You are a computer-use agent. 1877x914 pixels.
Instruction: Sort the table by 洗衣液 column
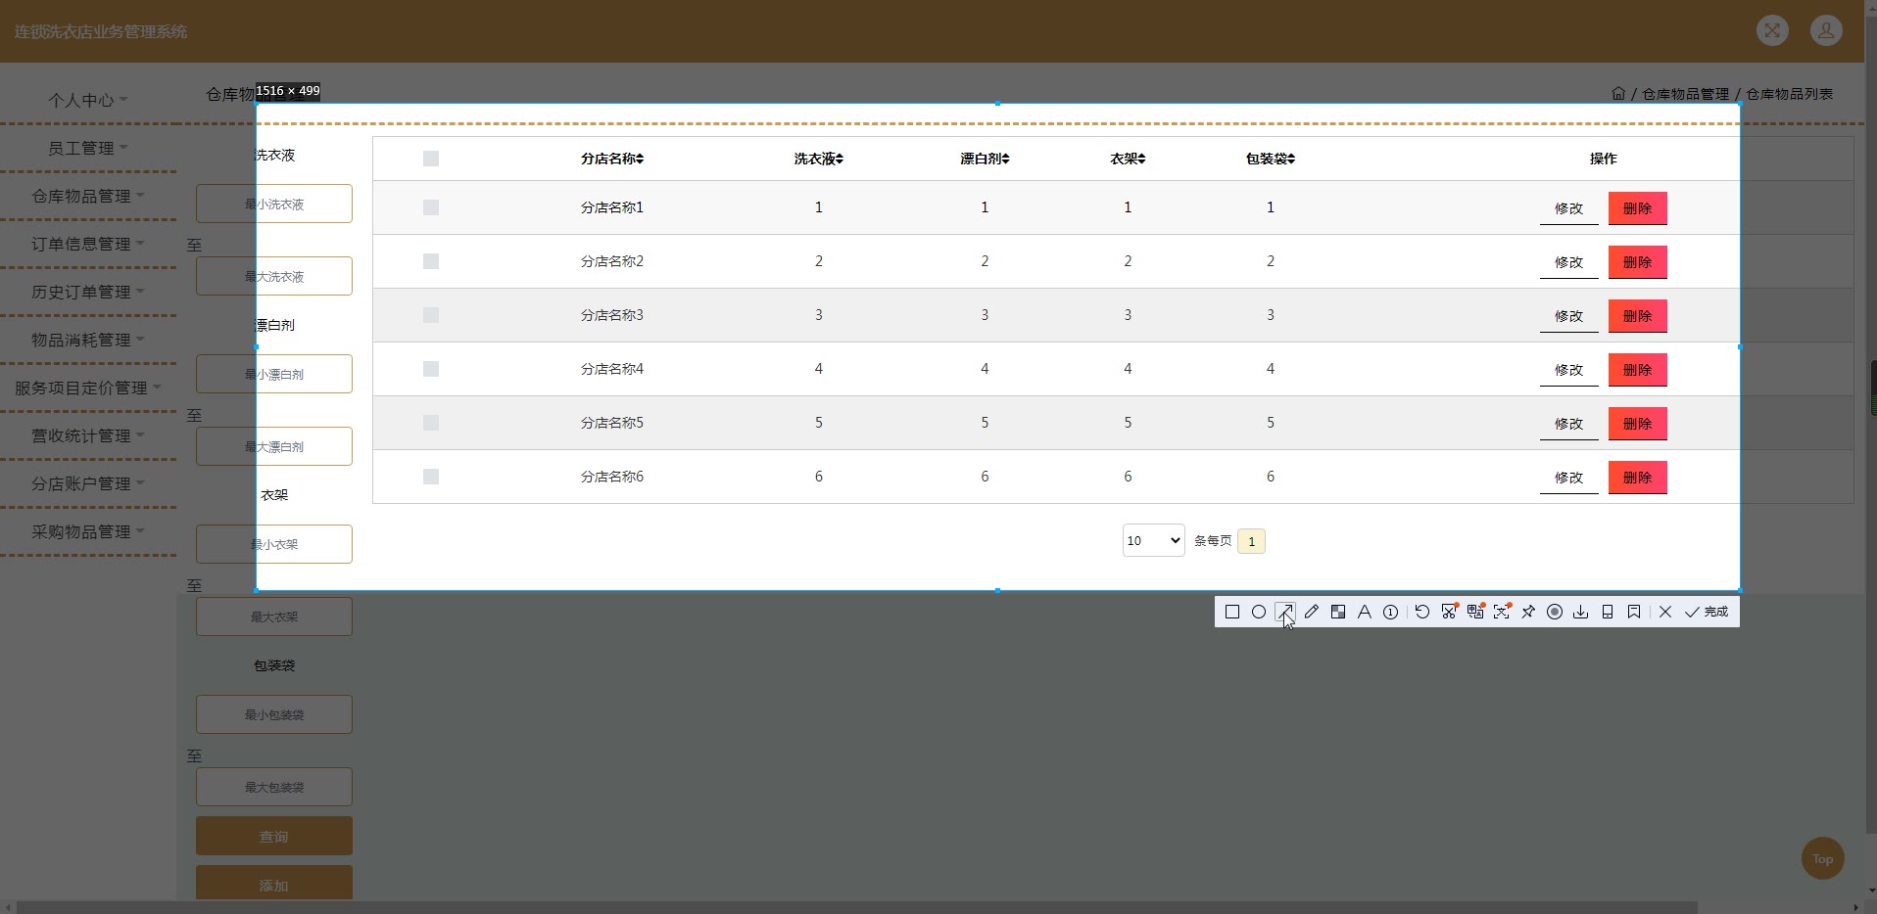(x=819, y=159)
